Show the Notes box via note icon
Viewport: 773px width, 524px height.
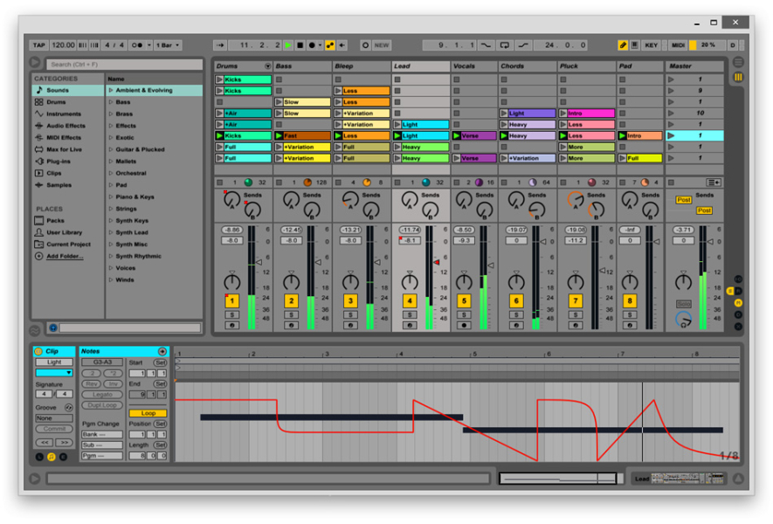[x=51, y=455]
